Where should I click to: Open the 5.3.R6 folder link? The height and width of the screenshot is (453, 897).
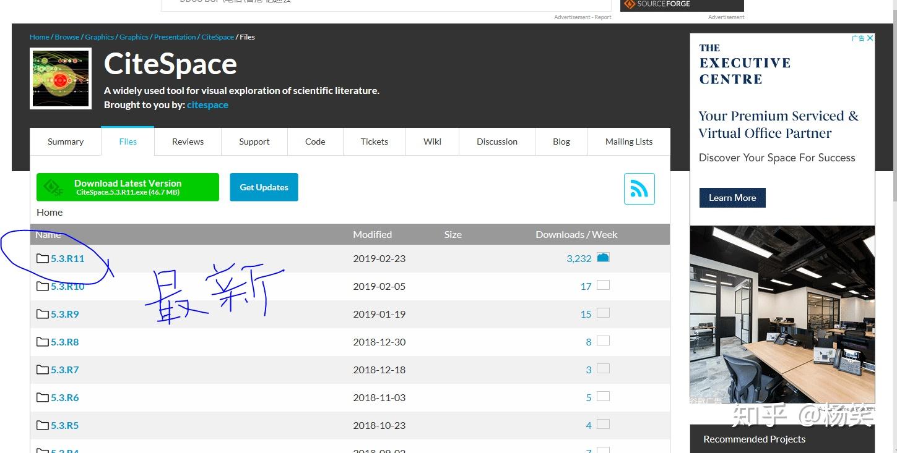pos(65,397)
